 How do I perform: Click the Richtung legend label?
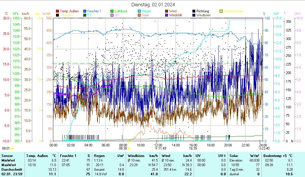[x=203, y=11]
